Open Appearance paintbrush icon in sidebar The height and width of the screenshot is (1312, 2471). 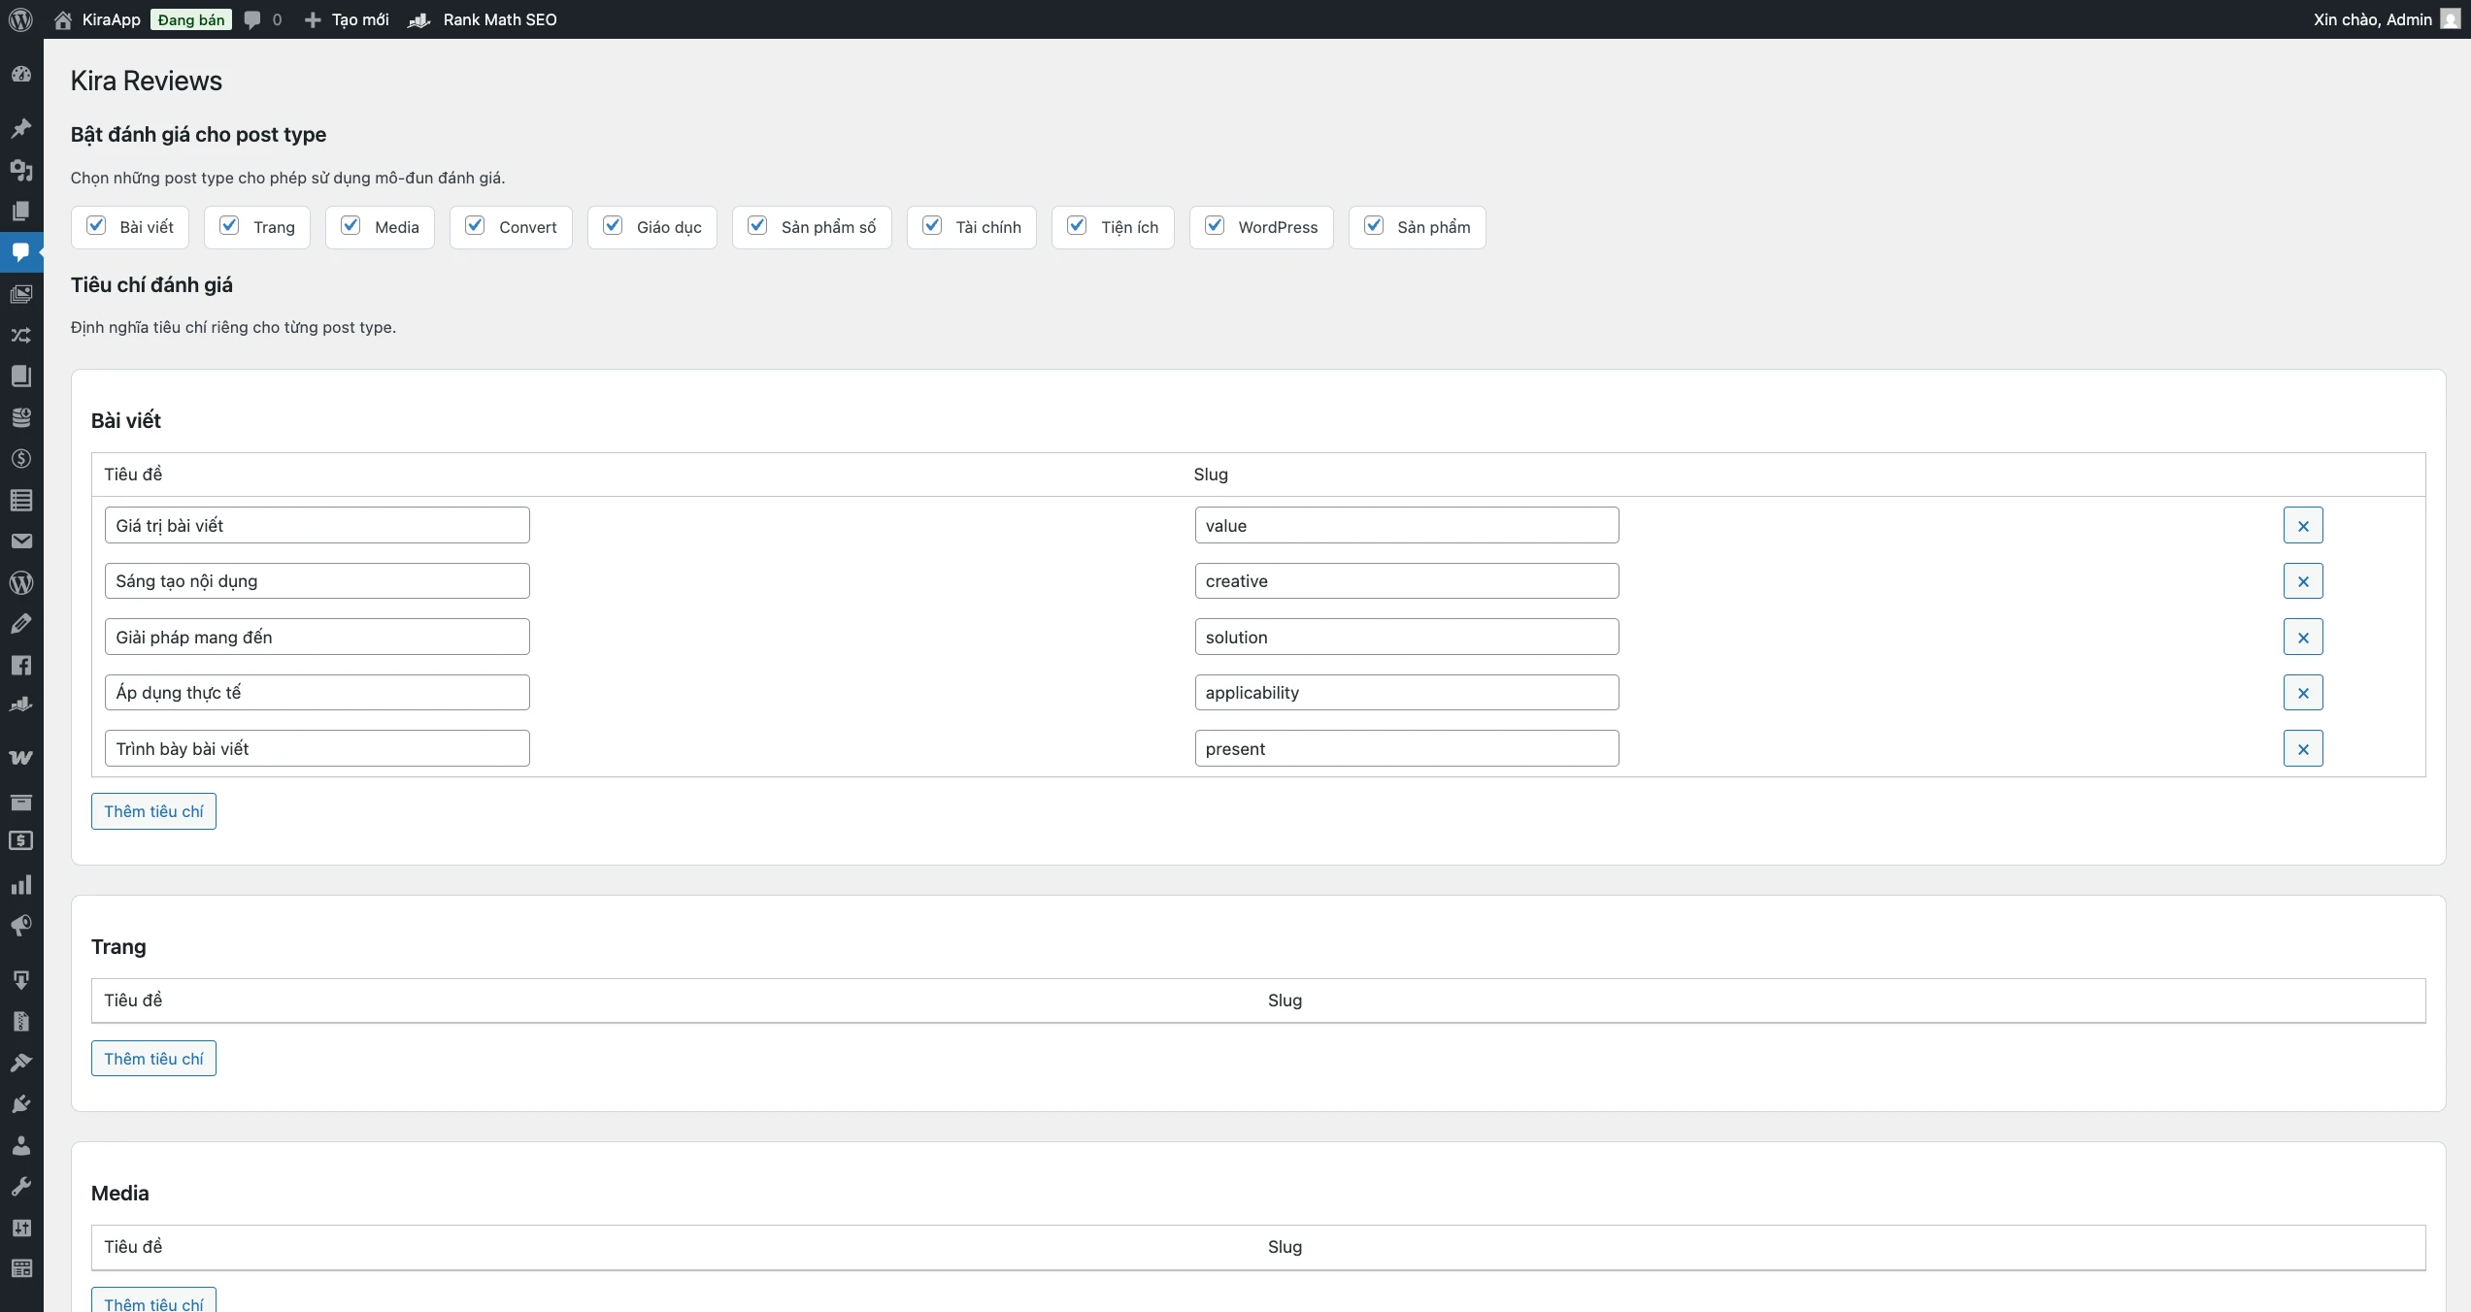pyautogui.click(x=21, y=1063)
